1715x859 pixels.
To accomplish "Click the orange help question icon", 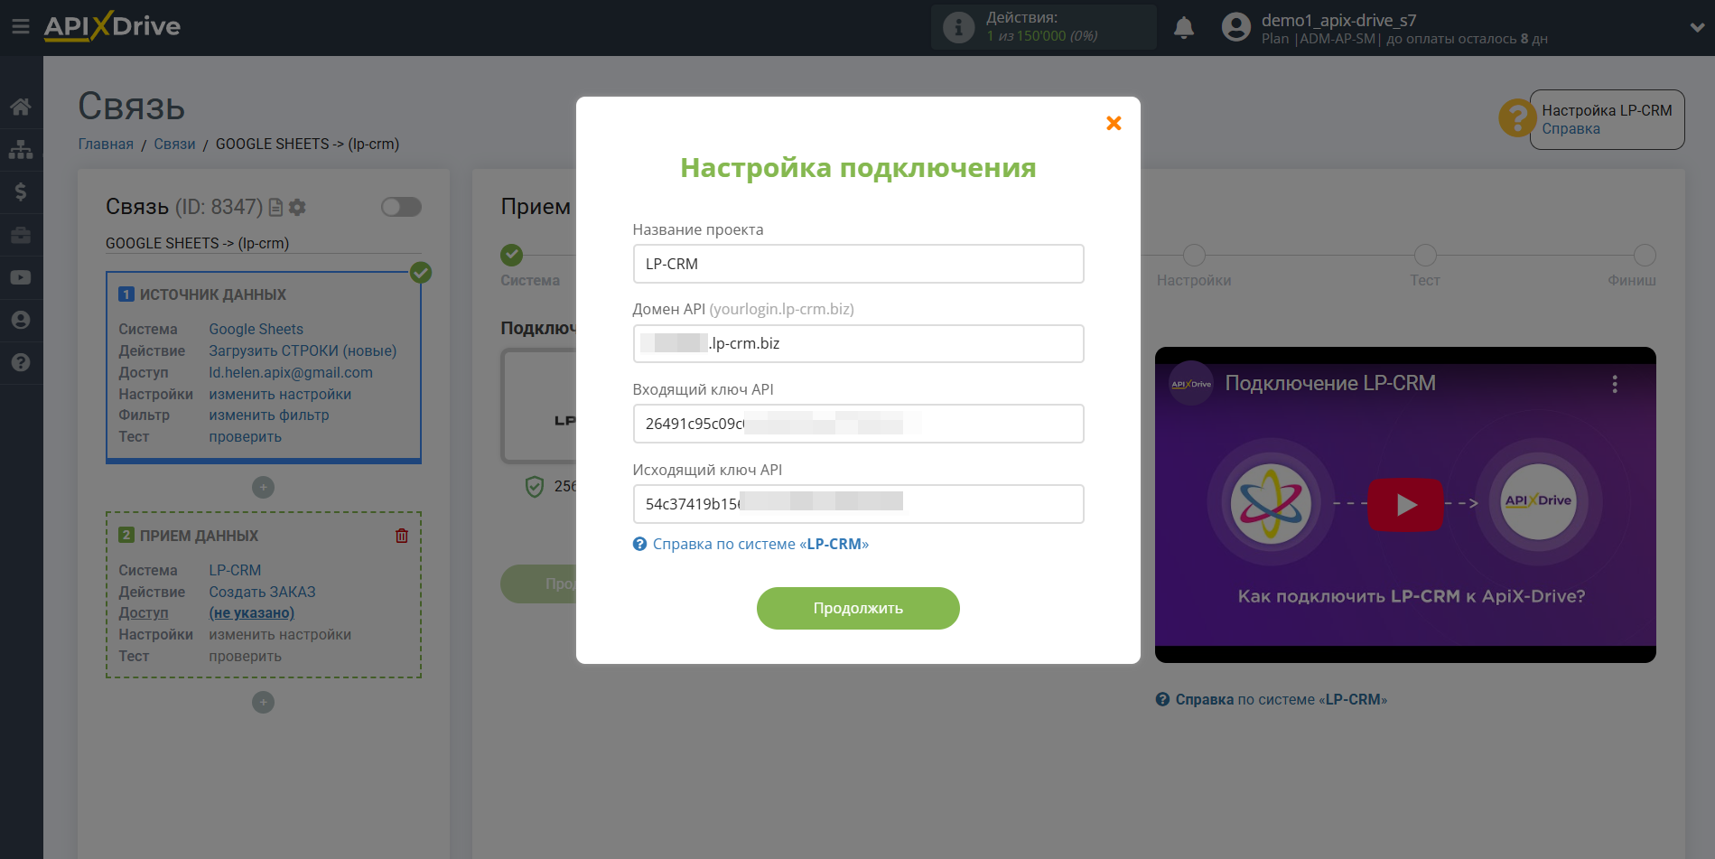I will point(1517,118).
